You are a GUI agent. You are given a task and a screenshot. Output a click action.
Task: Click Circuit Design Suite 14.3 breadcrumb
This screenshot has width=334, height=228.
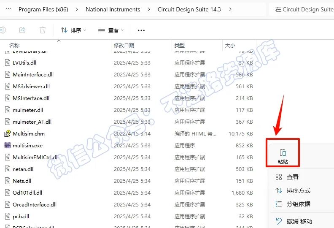(x=189, y=9)
